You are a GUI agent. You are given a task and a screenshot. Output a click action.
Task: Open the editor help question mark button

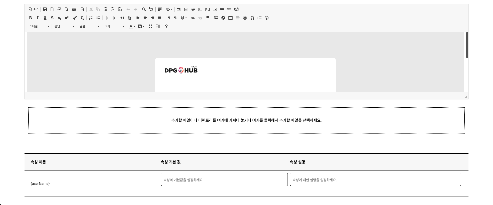point(166,26)
